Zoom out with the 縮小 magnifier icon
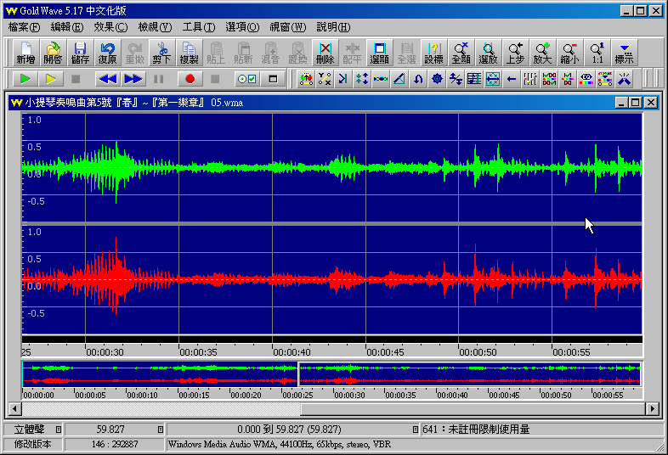 tap(569, 53)
